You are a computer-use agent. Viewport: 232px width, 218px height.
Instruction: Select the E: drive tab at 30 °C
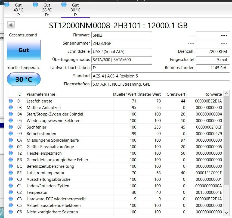tap(75, 10)
